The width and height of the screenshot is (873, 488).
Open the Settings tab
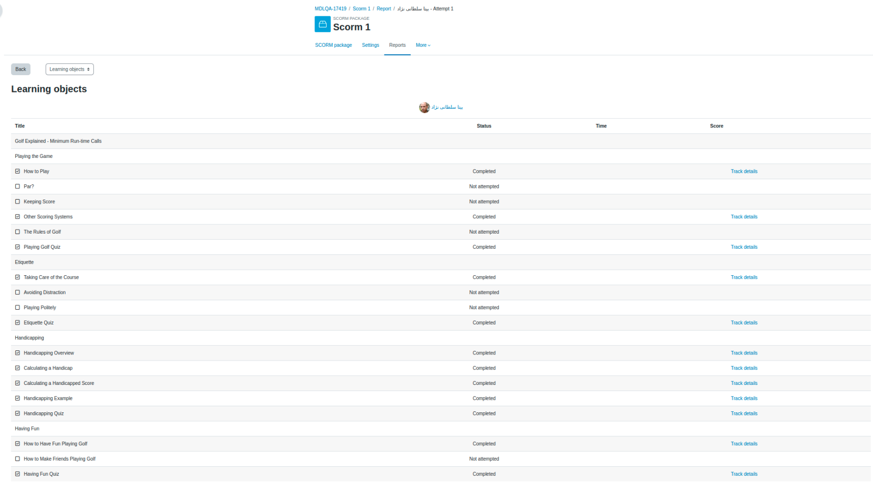[x=370, y=45]
